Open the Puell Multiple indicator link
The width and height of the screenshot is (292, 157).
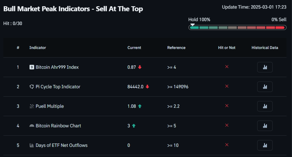50,106
